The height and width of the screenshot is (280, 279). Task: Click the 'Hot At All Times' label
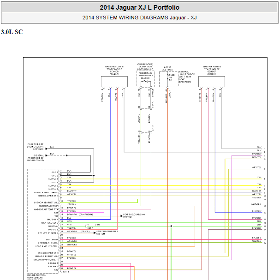pos(167,69)
